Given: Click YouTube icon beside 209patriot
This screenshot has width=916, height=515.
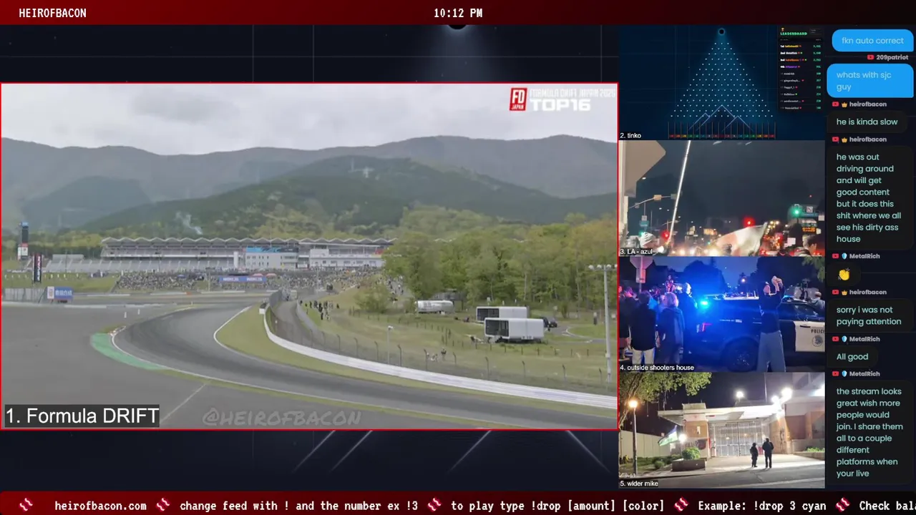Looking at the screenshot, I should point(870,57).
